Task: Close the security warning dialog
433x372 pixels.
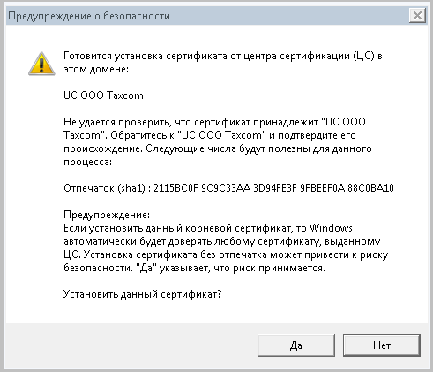Action: 417,15
